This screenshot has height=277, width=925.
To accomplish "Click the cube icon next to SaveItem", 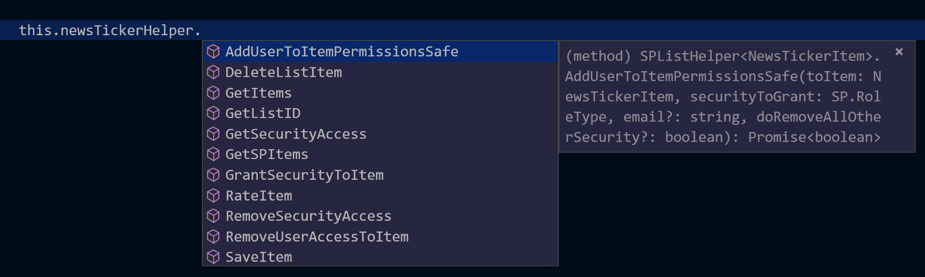I will [x=213, y=257].
